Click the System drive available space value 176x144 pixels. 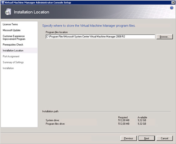tap(142, 120)
